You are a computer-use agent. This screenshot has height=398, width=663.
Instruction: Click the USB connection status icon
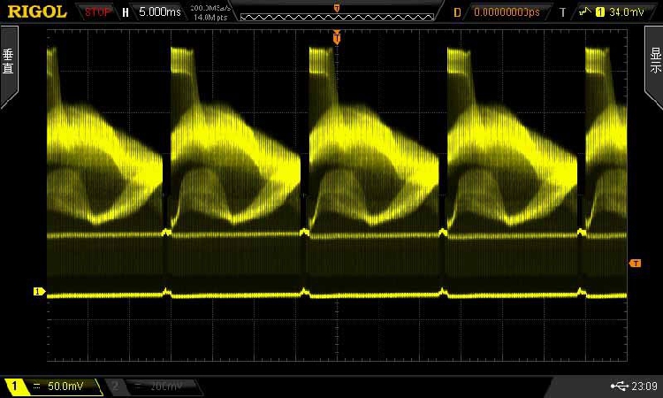(x=616, y=387)
